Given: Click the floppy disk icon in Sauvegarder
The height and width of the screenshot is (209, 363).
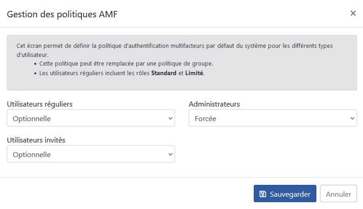Looking at the screenshot, I should pyautogui.click(x=262, y=194).
